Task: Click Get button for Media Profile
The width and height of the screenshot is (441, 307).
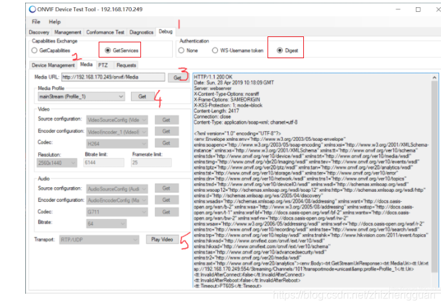Action: pos(142,97)
